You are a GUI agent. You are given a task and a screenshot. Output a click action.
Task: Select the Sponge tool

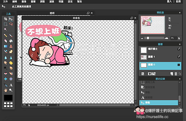point(11,63)
